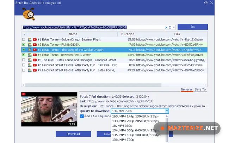Image resolution: width=229 pixels, height=143 pixels.
Task: Click the thumbnail icon on row #5 The Duel
Action: coord(30,60)
